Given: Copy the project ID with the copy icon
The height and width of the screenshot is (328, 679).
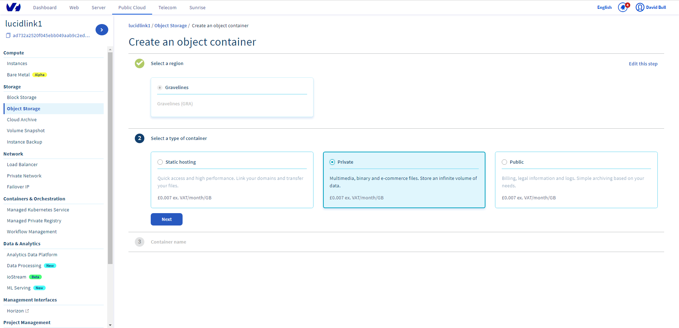Looking at the screenshot, I should [8, 35].
